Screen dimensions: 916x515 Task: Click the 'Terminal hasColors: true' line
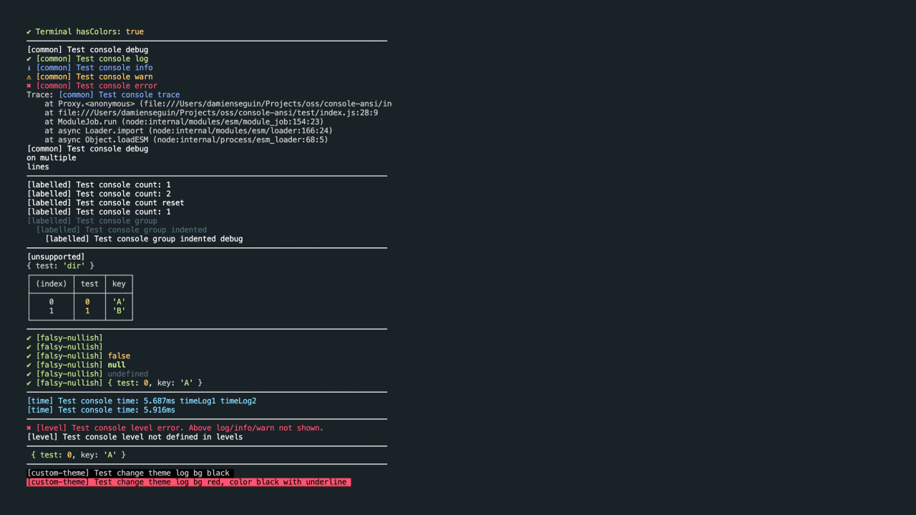pyautogui.click(x=85, y=31)
